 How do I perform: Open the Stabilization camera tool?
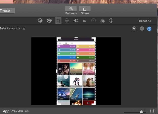coord(67,21)
